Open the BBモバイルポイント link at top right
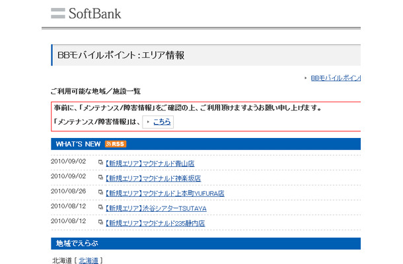Viewport: 403px width, 264px height. (336, 78)
